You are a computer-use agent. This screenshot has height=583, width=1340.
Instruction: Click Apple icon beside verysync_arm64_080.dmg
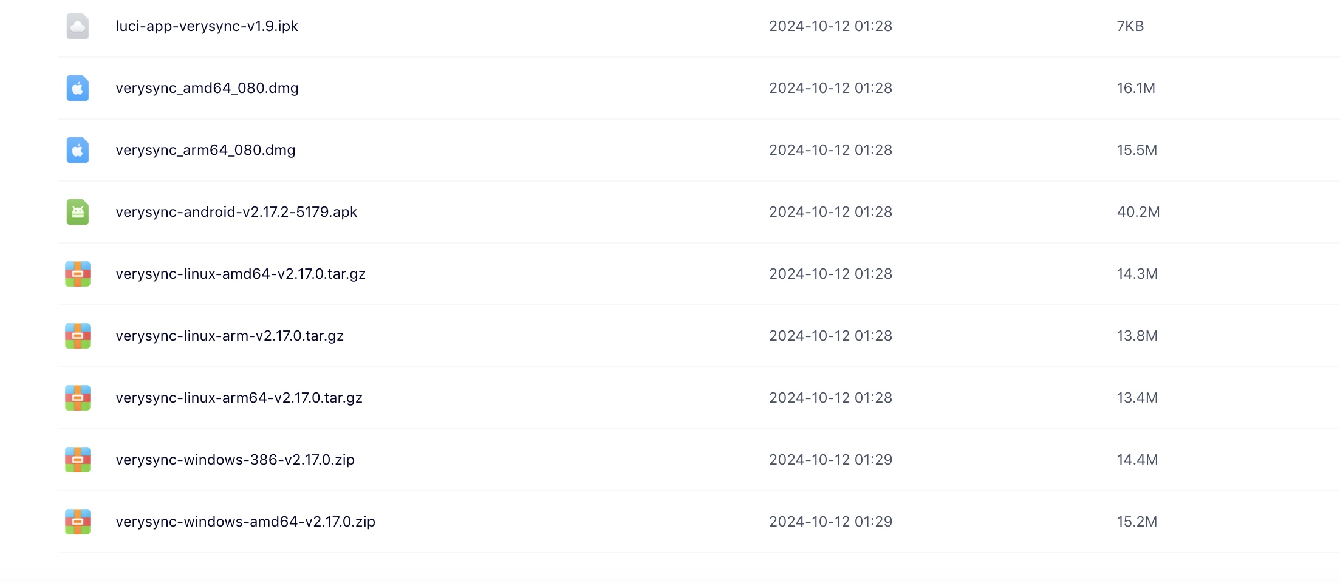tap(78, 150)
